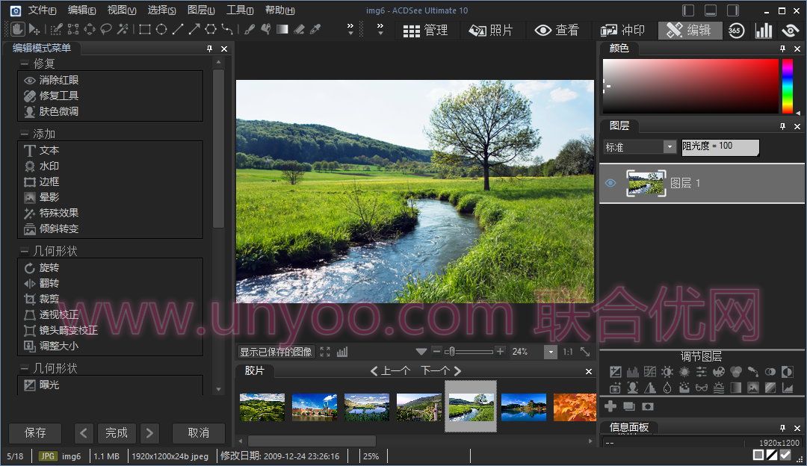The image size is (807, 466).
Task: Select the Eraser tool
Action: pos(299,29)
